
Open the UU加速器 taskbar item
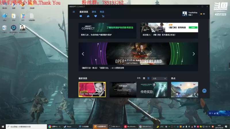click(x=85, y=126)
